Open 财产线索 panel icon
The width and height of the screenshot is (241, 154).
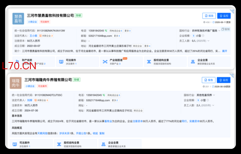17,62
